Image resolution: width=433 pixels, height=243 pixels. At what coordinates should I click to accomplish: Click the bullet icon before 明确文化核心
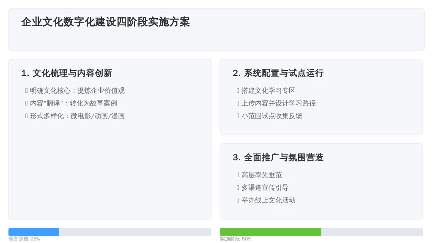click(27, 91)
